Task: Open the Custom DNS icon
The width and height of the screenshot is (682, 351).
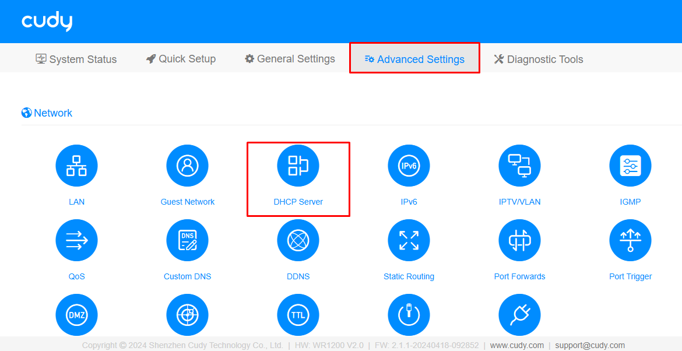Action: pos(187,240)
